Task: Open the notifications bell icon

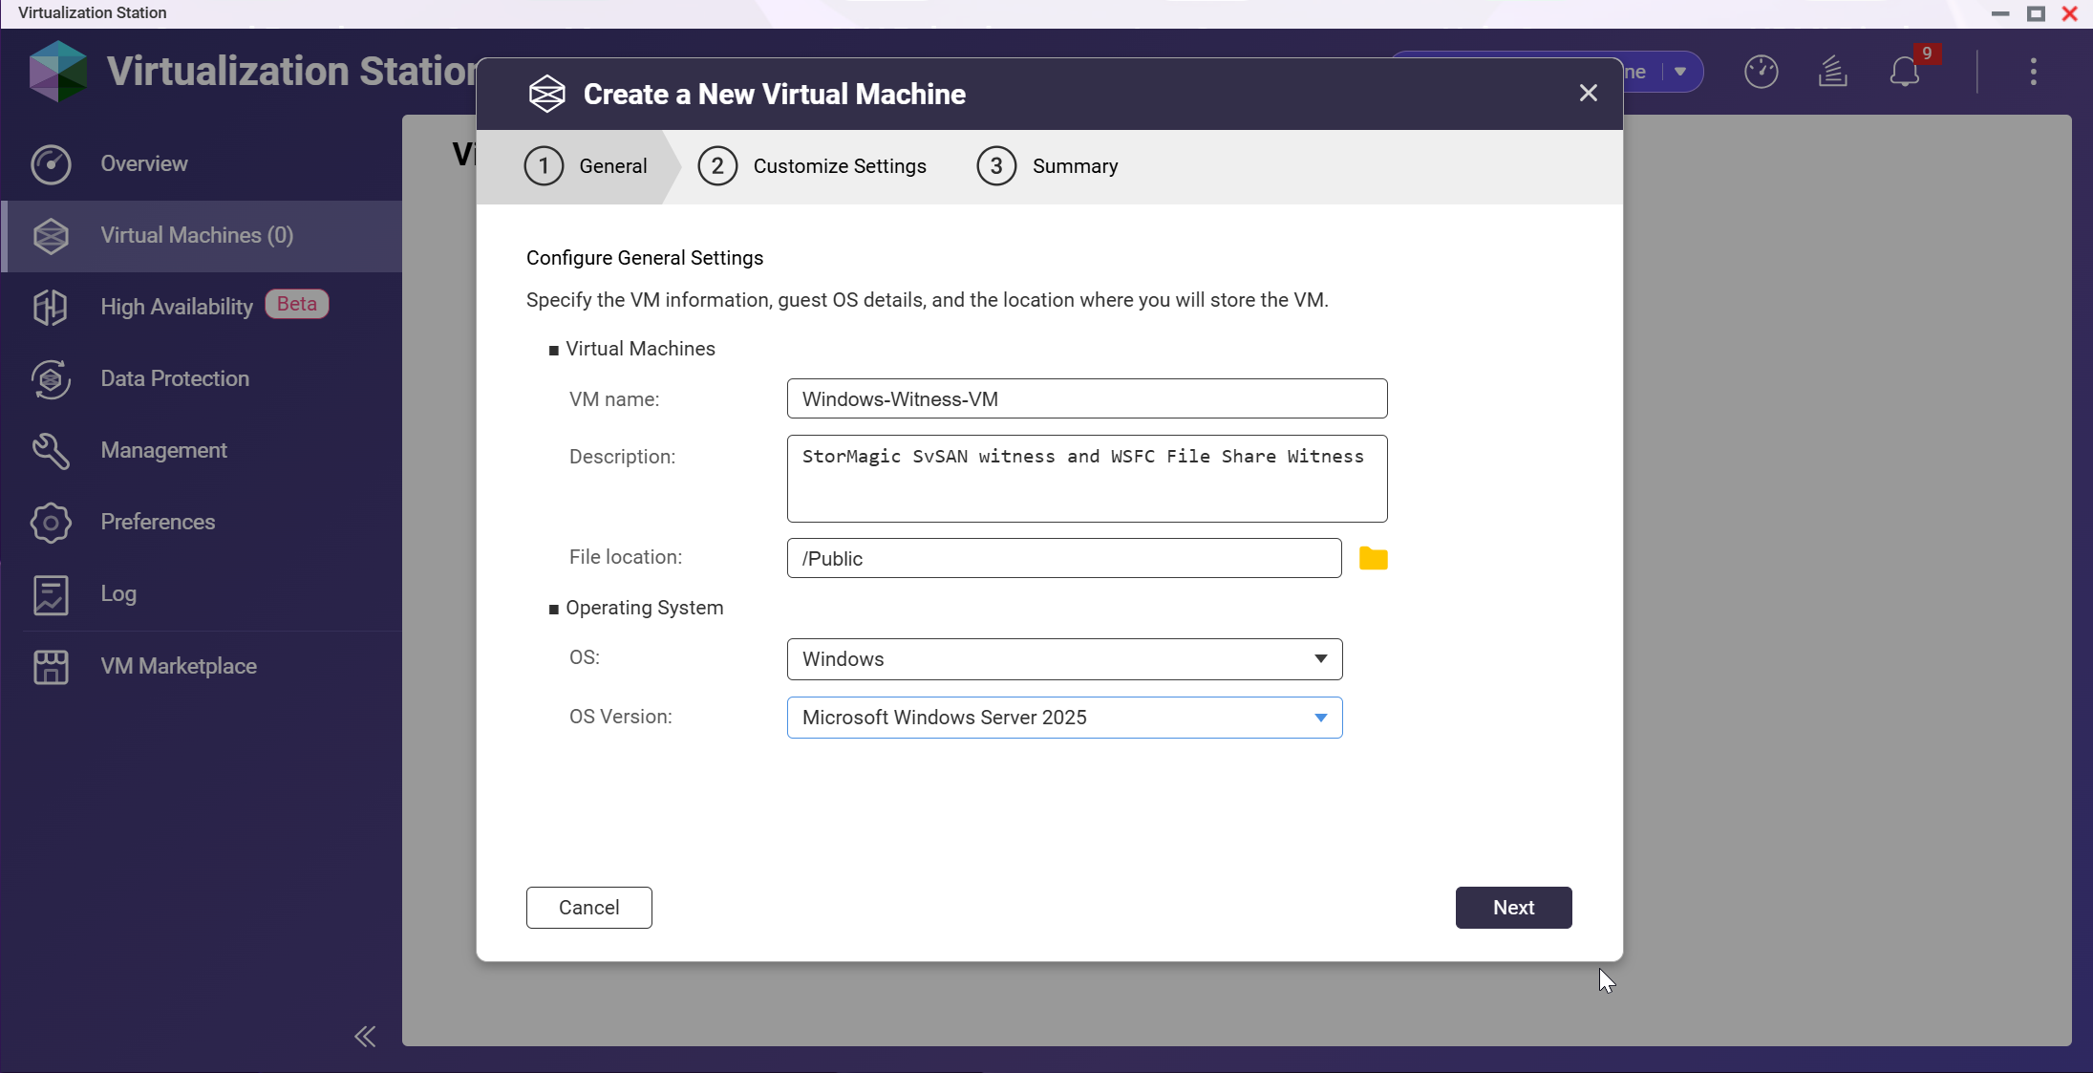Action: [x=1904, y=72]
